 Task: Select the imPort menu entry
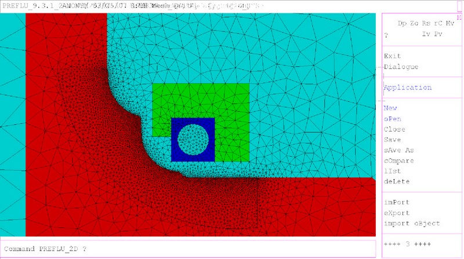(x=397, y=203)
